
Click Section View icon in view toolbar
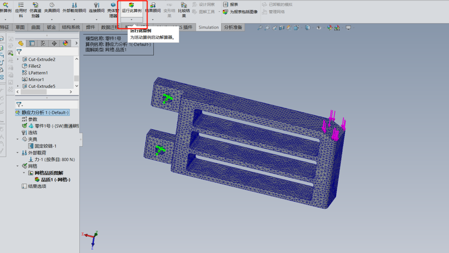click(x=282, y=27)
